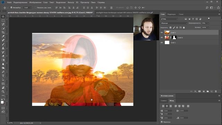Select the Слой 0 layer mask thumbnail
The image size is (222, 125).
(x=174, y=37)
